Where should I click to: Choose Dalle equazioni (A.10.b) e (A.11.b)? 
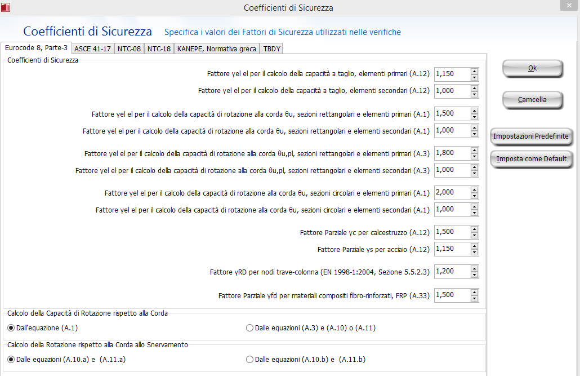point(249,359)
